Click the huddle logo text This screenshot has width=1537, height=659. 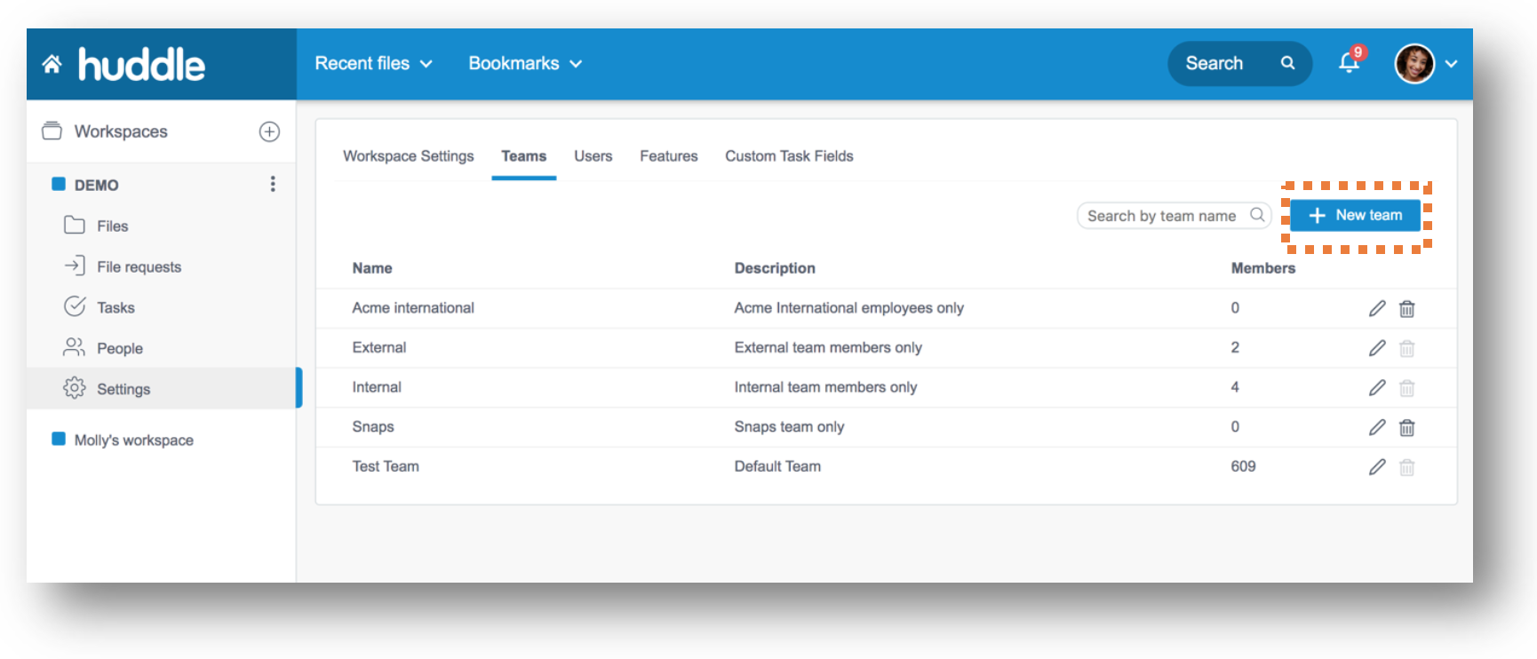click(x=141, y=65)
